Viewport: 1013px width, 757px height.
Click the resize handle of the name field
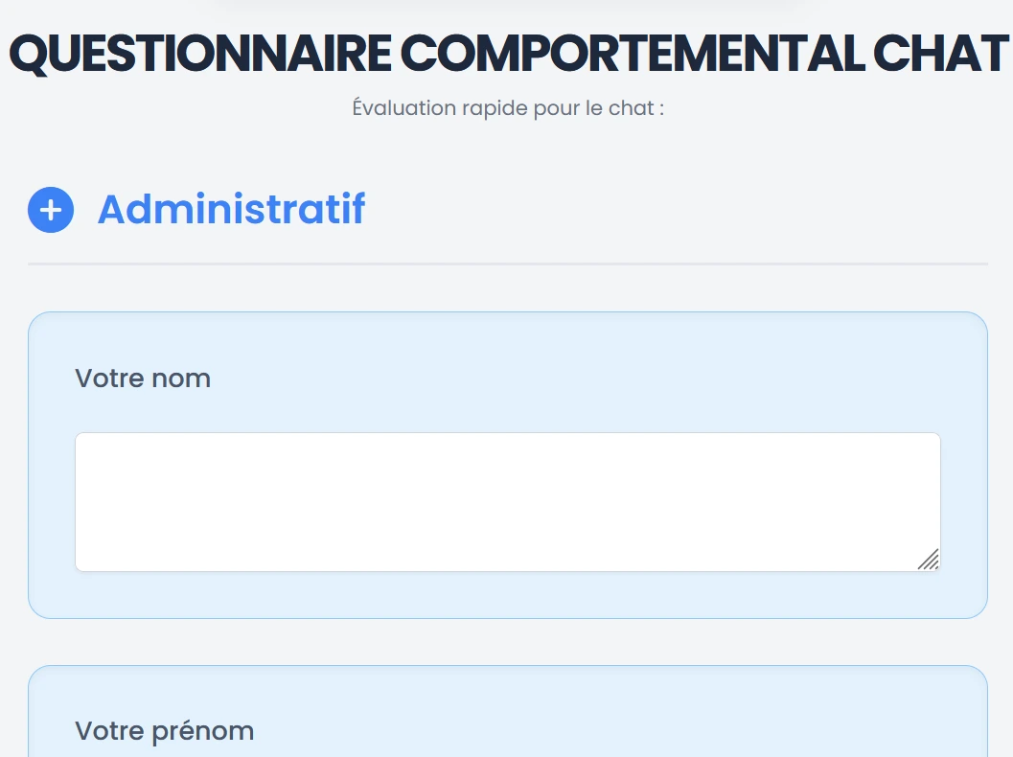pos(929,561)
